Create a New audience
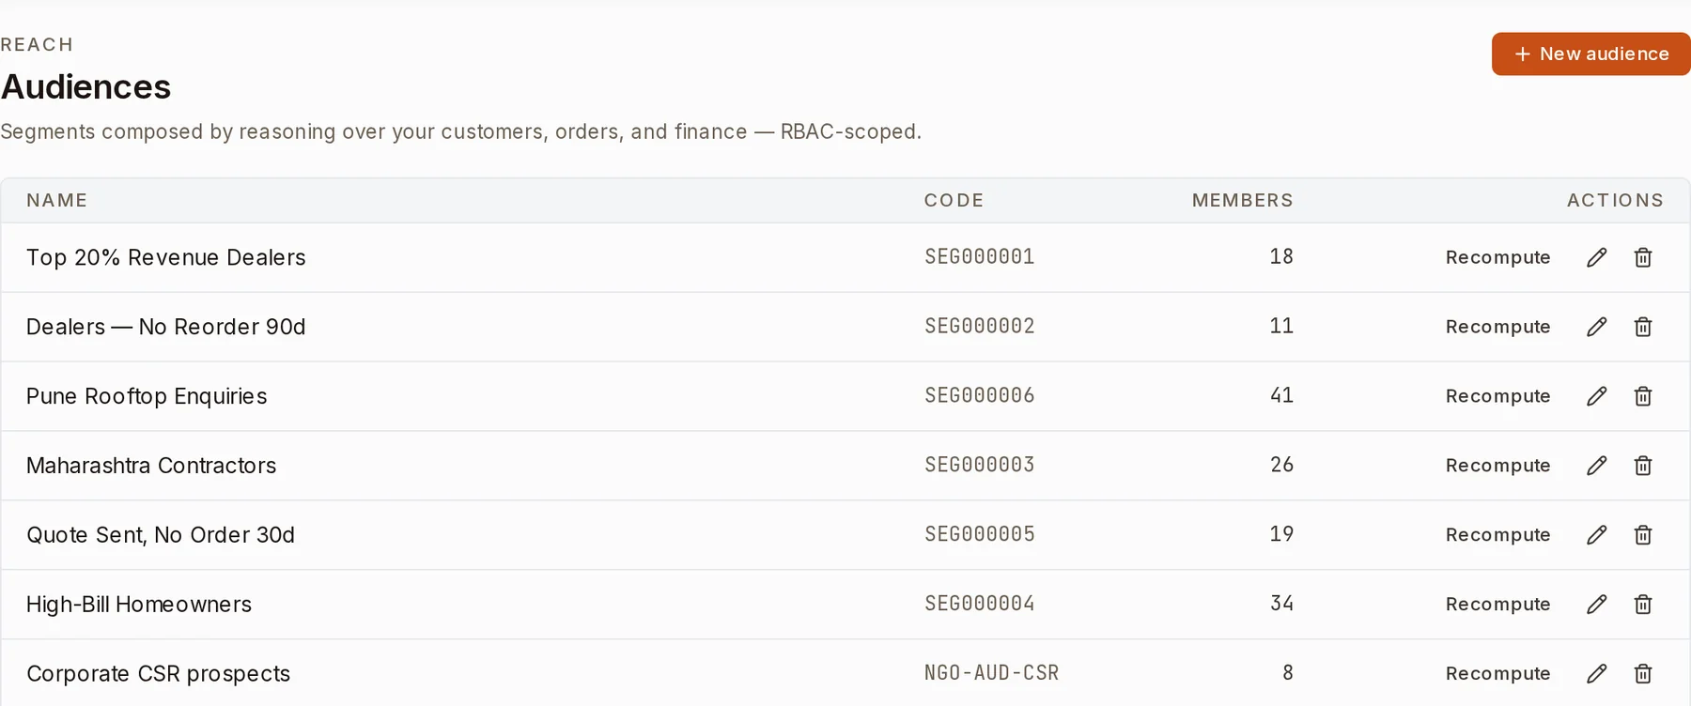1691x706 pixels. [1590, 54]
